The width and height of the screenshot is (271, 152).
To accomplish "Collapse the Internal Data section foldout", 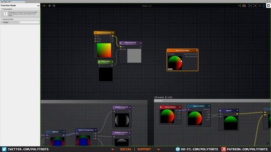I will coord(2,19).
